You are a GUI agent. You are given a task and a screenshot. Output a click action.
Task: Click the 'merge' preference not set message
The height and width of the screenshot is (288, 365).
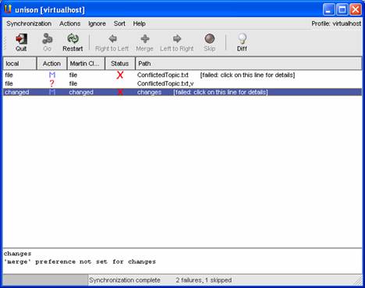(80, 262)
